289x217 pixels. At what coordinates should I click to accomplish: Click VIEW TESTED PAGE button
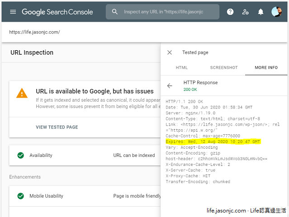point(57,127)
